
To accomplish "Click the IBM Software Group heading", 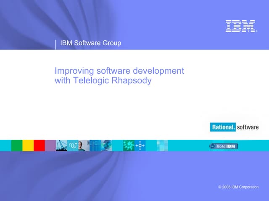I will pos(91,43).
